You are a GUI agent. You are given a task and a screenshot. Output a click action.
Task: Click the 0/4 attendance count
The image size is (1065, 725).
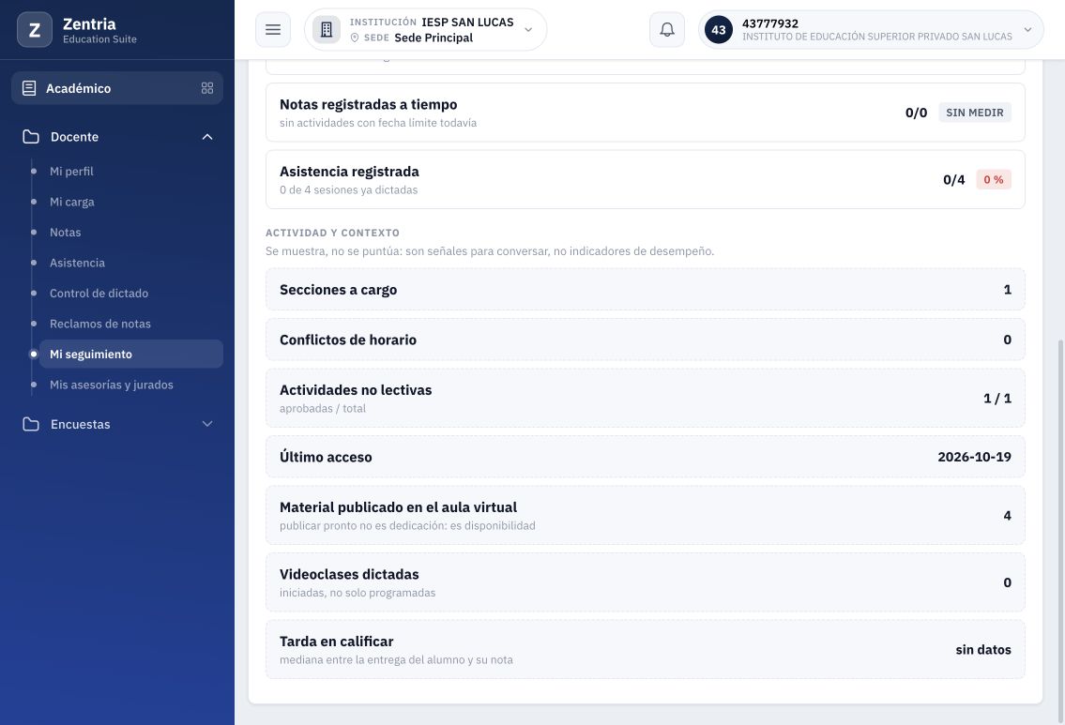[x=953, y=180]
